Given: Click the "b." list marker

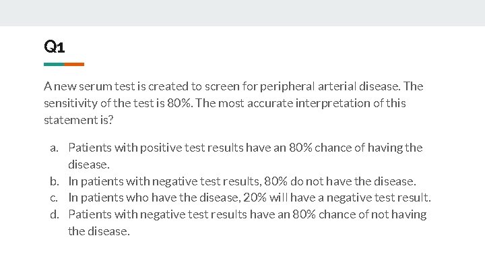Looking at the screenshot, I should pyautogui.click(x=54, y=181).
